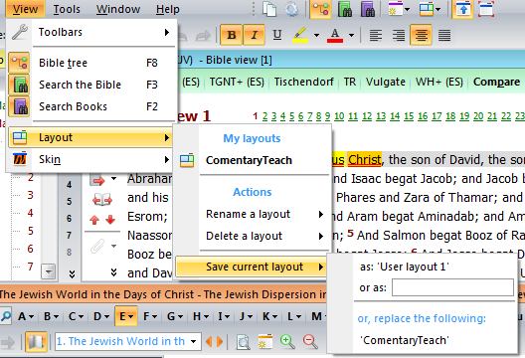Screen dimensions: 525x358
Task: Open the Compare tab
Action: click(x=496, y=82)
